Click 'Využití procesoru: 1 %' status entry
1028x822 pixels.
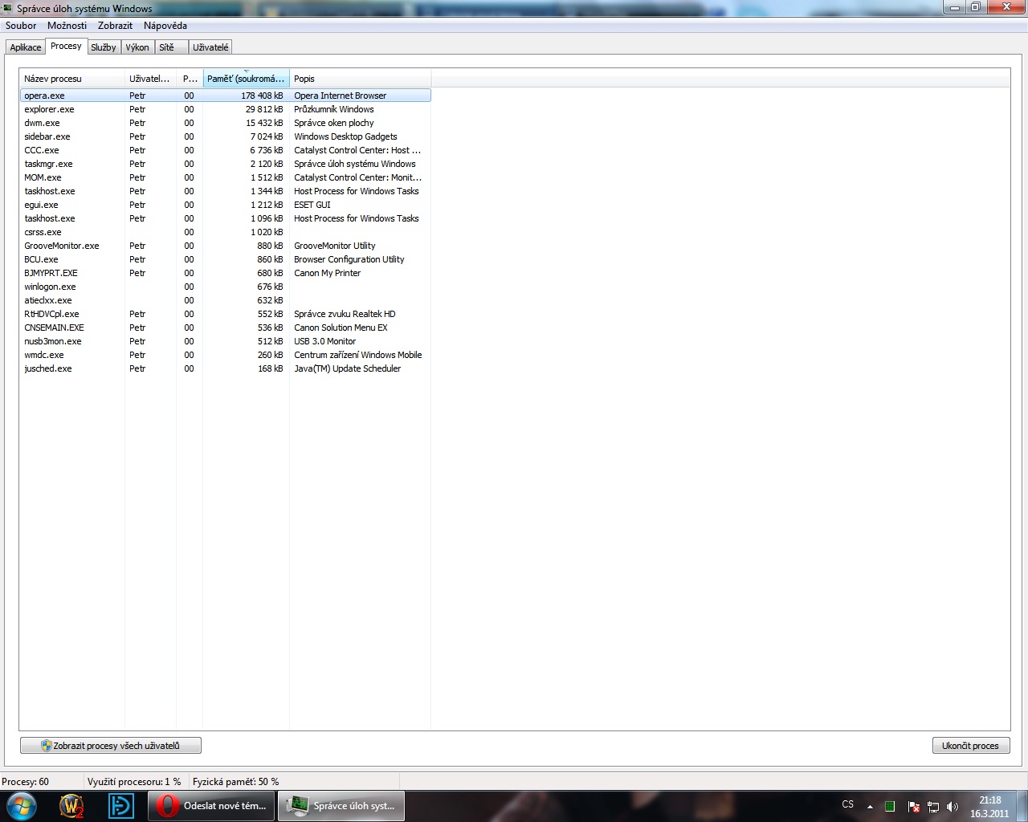click(134, 782)
